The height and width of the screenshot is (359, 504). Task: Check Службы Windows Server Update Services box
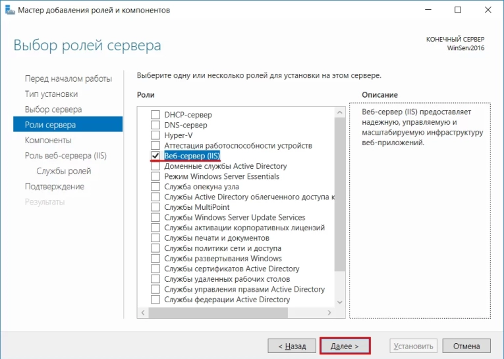point(155,217)
